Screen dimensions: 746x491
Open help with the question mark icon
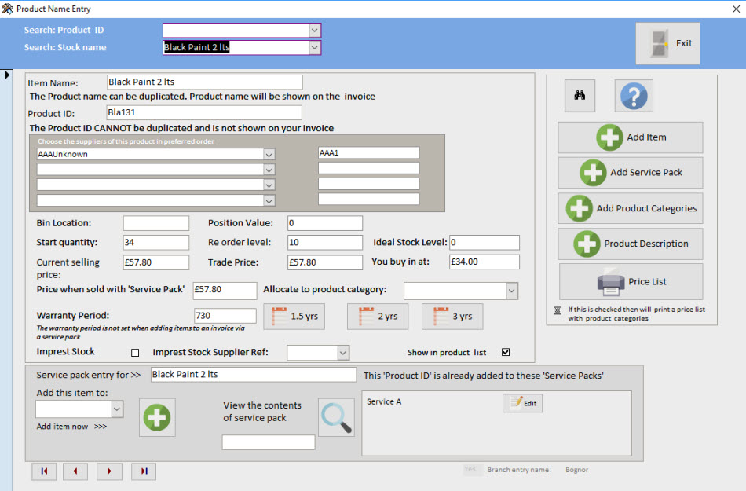coord(633,96)
